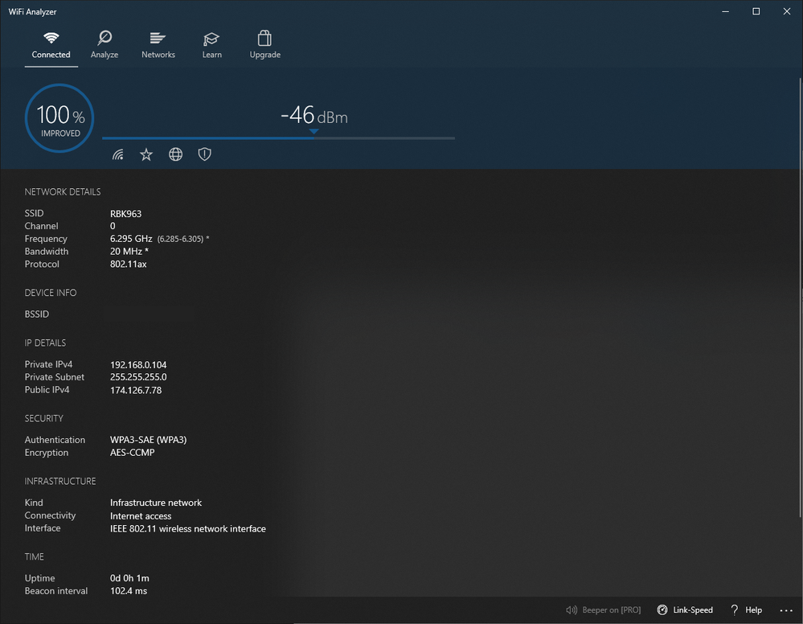This screenshot has width=803, height=624.
Task: Open the Connected tab
Action: click(51, 45)
